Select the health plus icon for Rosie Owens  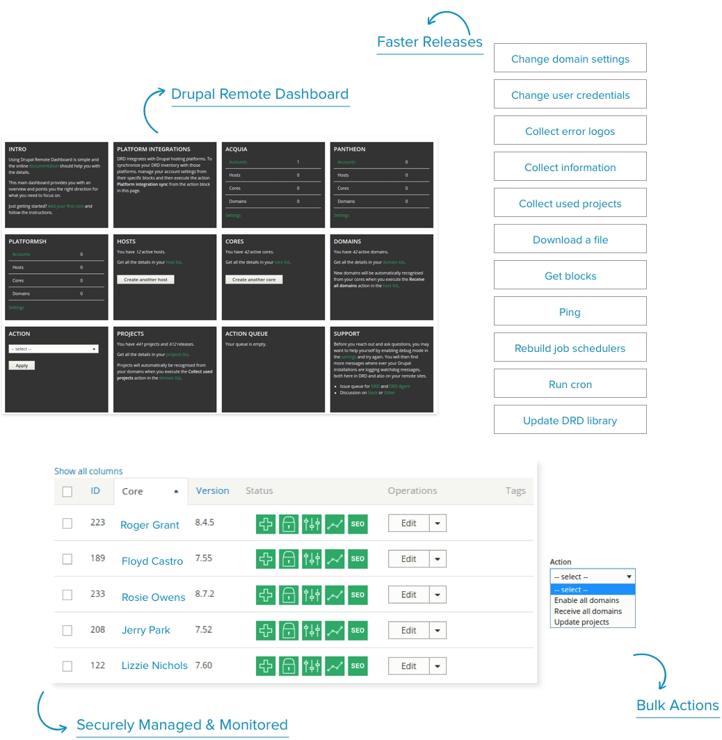(x=266, y=595)
